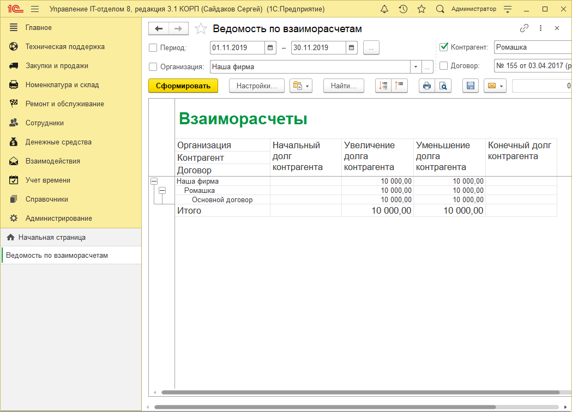
Task: Open the notifications bell icon
Action: click(x=384, y=9)
